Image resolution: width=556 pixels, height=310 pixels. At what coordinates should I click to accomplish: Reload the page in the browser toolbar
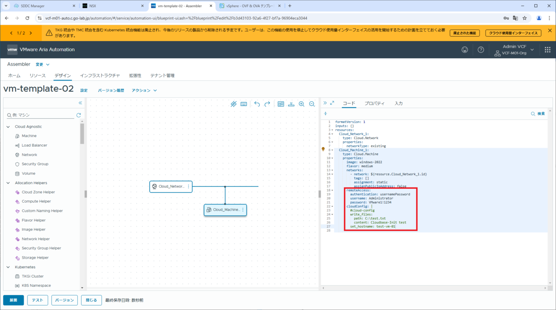28,18
